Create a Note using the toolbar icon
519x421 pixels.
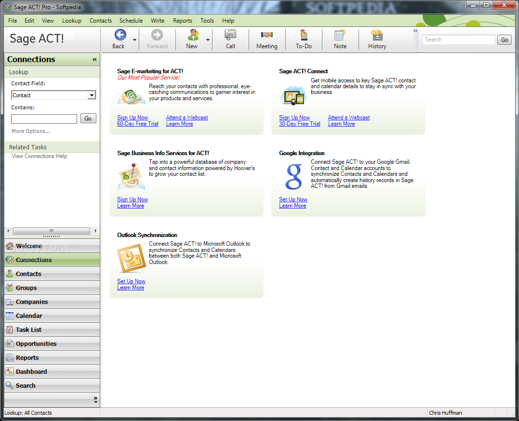[x=340, y=35]
